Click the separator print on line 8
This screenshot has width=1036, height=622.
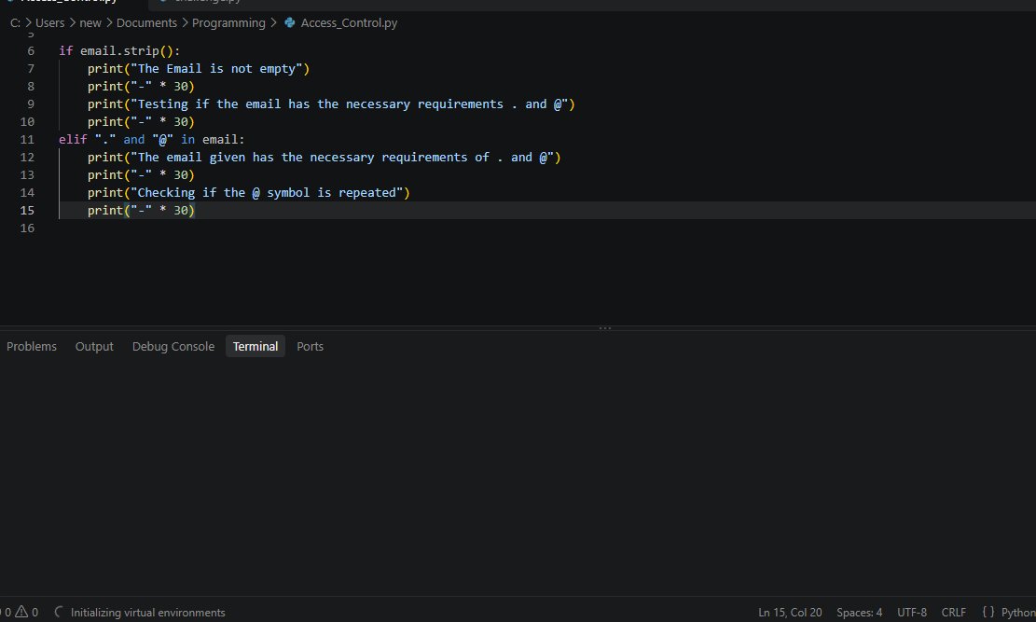(x=142, y=87)
